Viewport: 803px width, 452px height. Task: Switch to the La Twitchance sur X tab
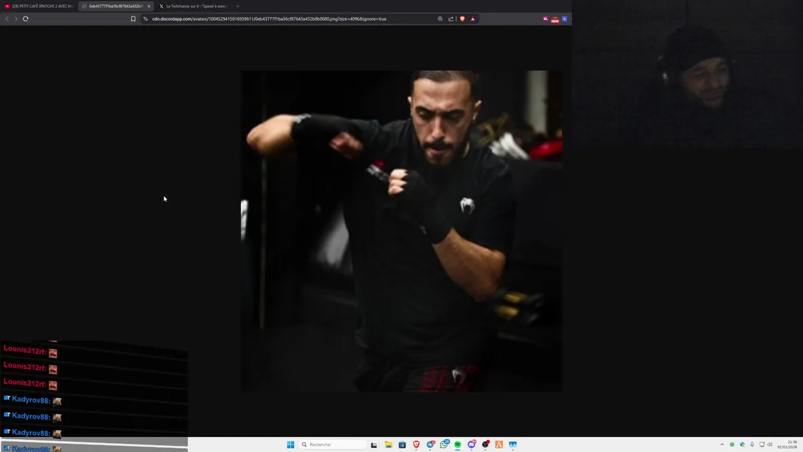coord(193,6)
